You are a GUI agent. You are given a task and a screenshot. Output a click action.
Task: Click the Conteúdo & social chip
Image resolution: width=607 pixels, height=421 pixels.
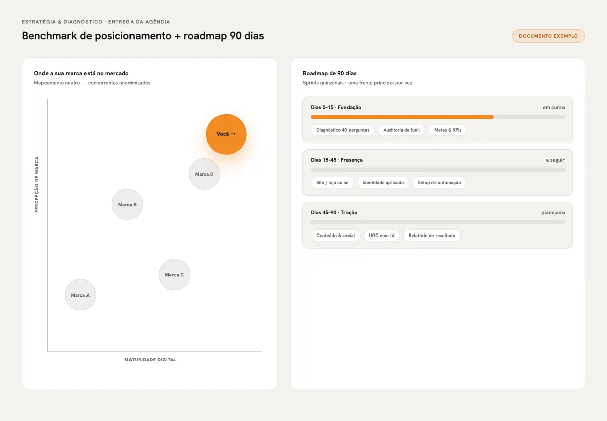[335, 235]
